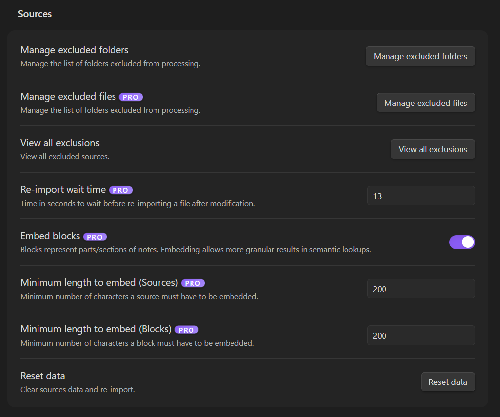
Task: Disable the Embed blocks toggle
Action: 462,242
